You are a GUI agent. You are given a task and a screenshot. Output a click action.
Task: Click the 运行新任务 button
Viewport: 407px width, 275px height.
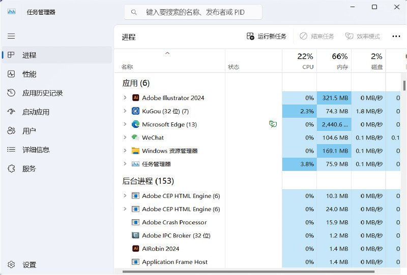coord(267,37)
